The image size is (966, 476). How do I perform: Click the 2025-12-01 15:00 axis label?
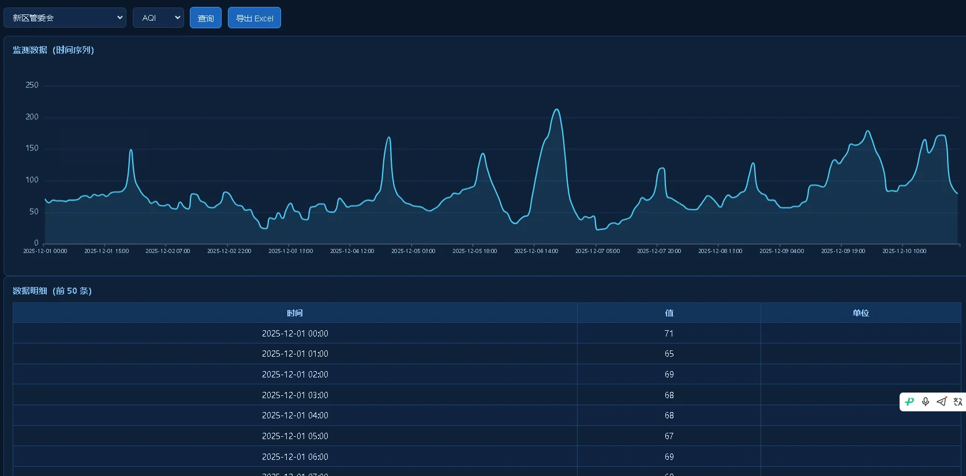106,251
